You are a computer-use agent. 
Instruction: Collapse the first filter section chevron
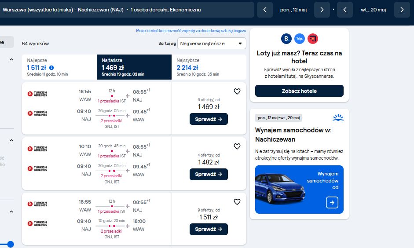(x=11, y=60)
